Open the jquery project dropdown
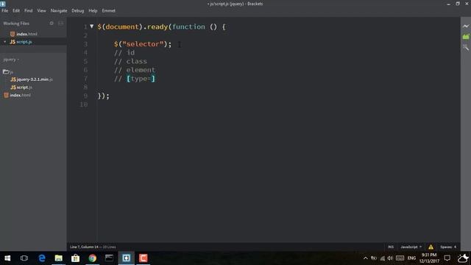 tap(11, 60)
